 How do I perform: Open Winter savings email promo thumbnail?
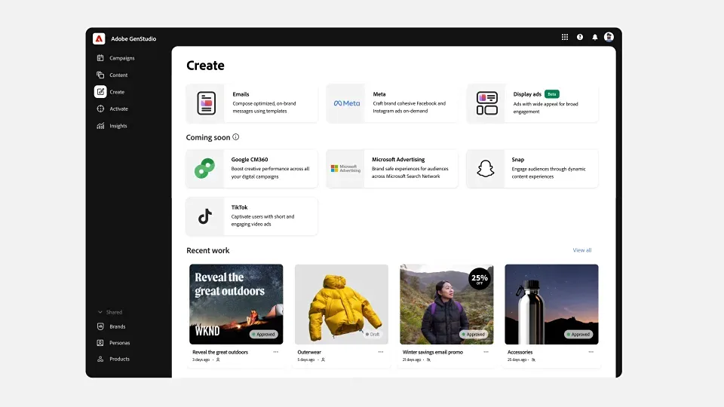point(446,304)
